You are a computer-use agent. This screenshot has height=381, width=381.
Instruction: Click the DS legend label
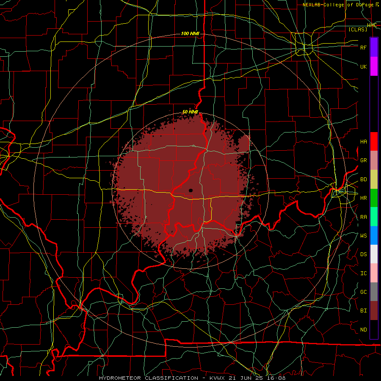(364, 254)
